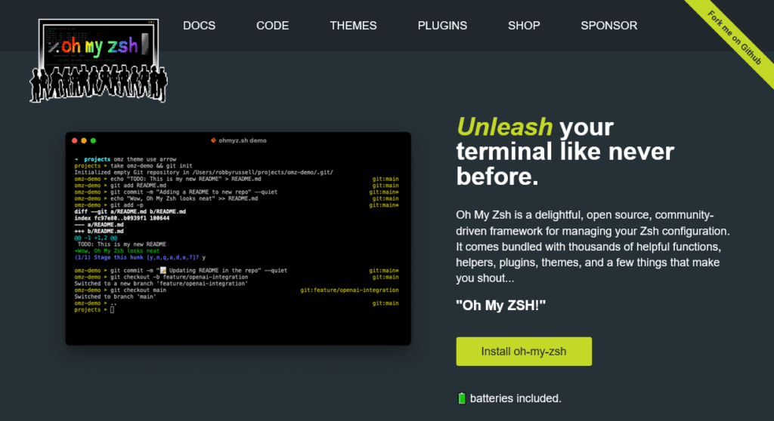
Task: Go to the THEMES page
Action: [x=353, y=26]
